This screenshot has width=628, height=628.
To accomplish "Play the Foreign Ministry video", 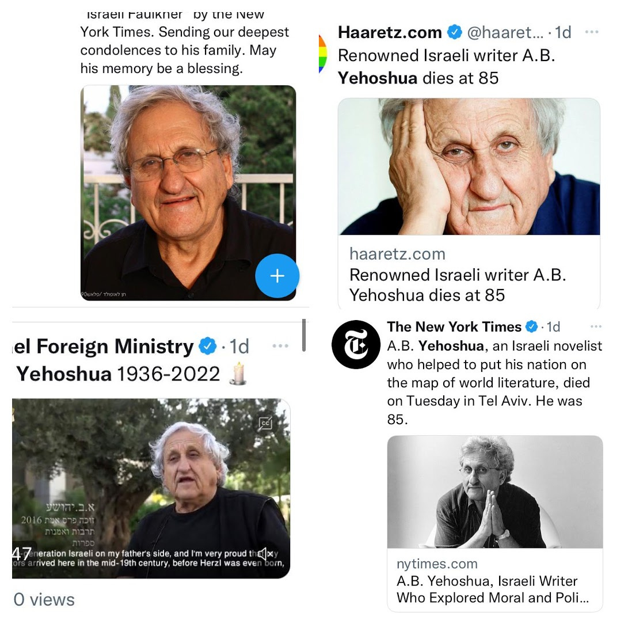I will 151,488.
